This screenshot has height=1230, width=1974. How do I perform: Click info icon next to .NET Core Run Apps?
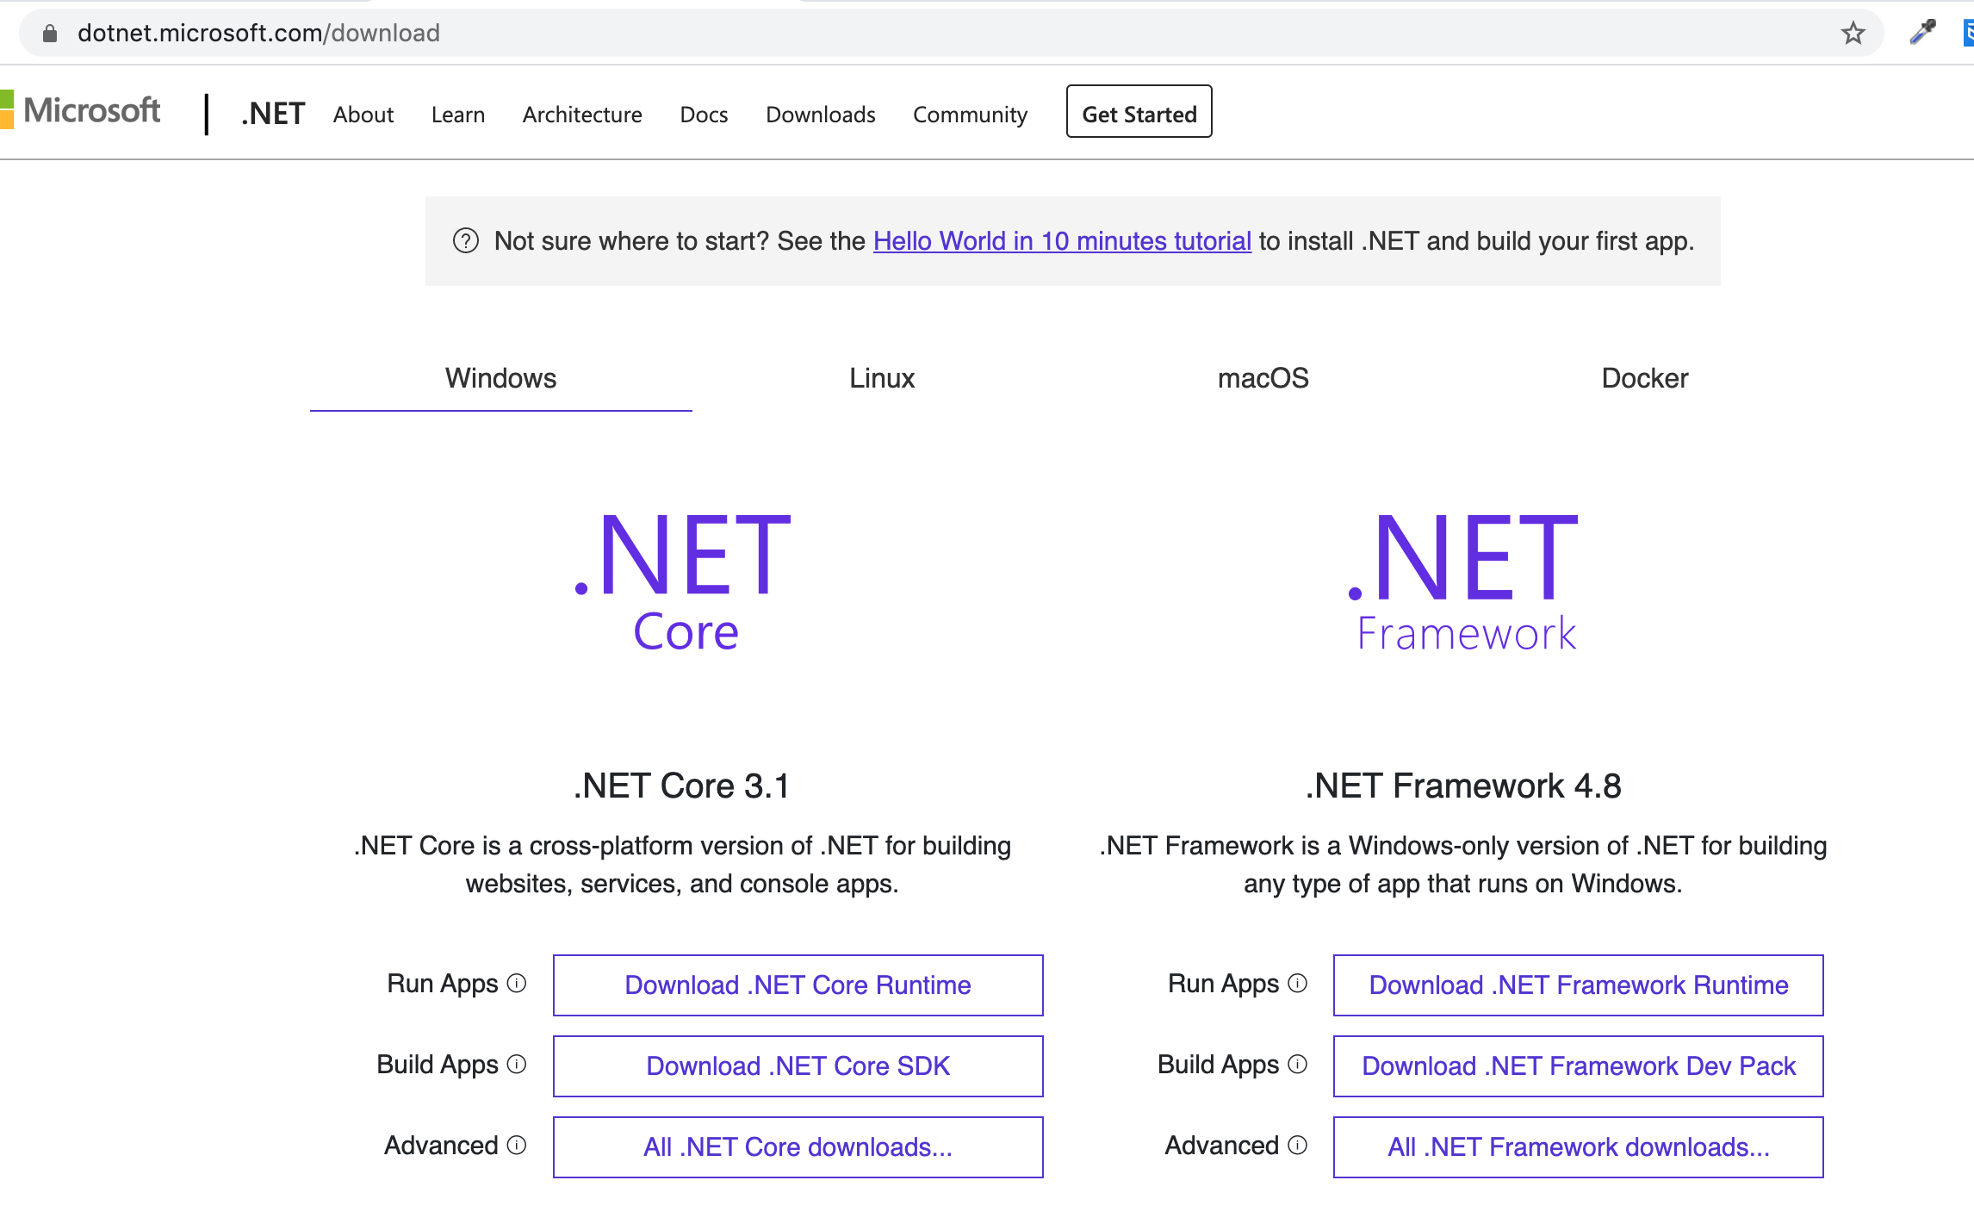pos(517,983)
